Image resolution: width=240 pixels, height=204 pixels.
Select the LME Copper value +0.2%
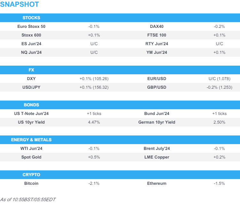[219, 157]
